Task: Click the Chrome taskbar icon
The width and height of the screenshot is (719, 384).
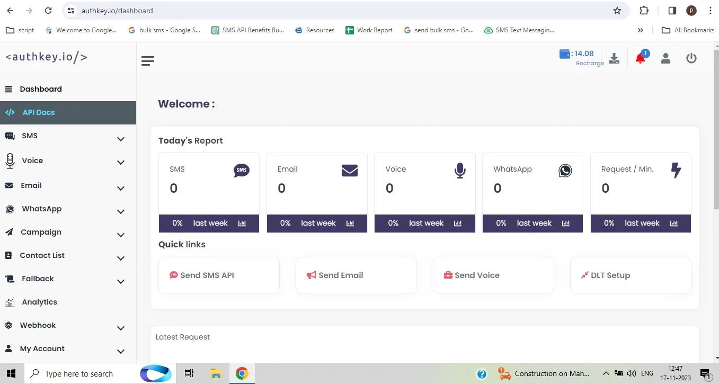Action: pos(242,373)
